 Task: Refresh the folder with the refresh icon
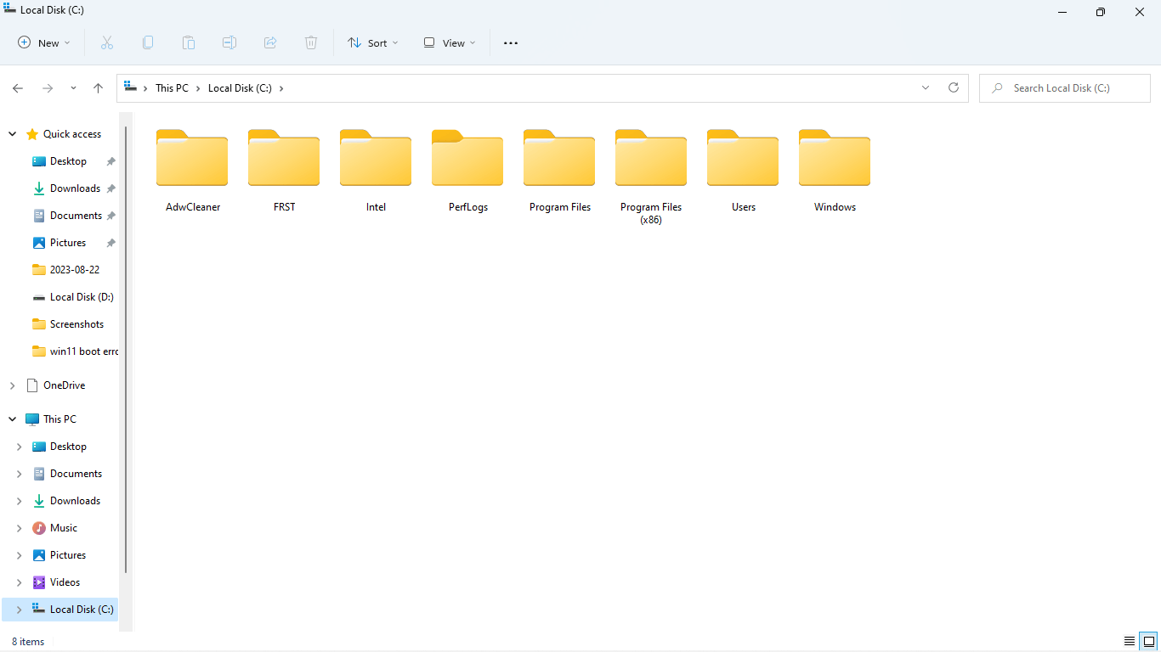[x=954, y=87]
